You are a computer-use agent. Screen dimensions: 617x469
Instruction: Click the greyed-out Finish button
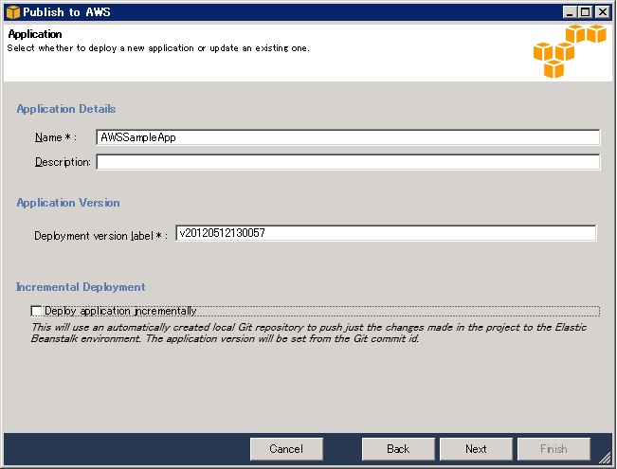point(553,449)
